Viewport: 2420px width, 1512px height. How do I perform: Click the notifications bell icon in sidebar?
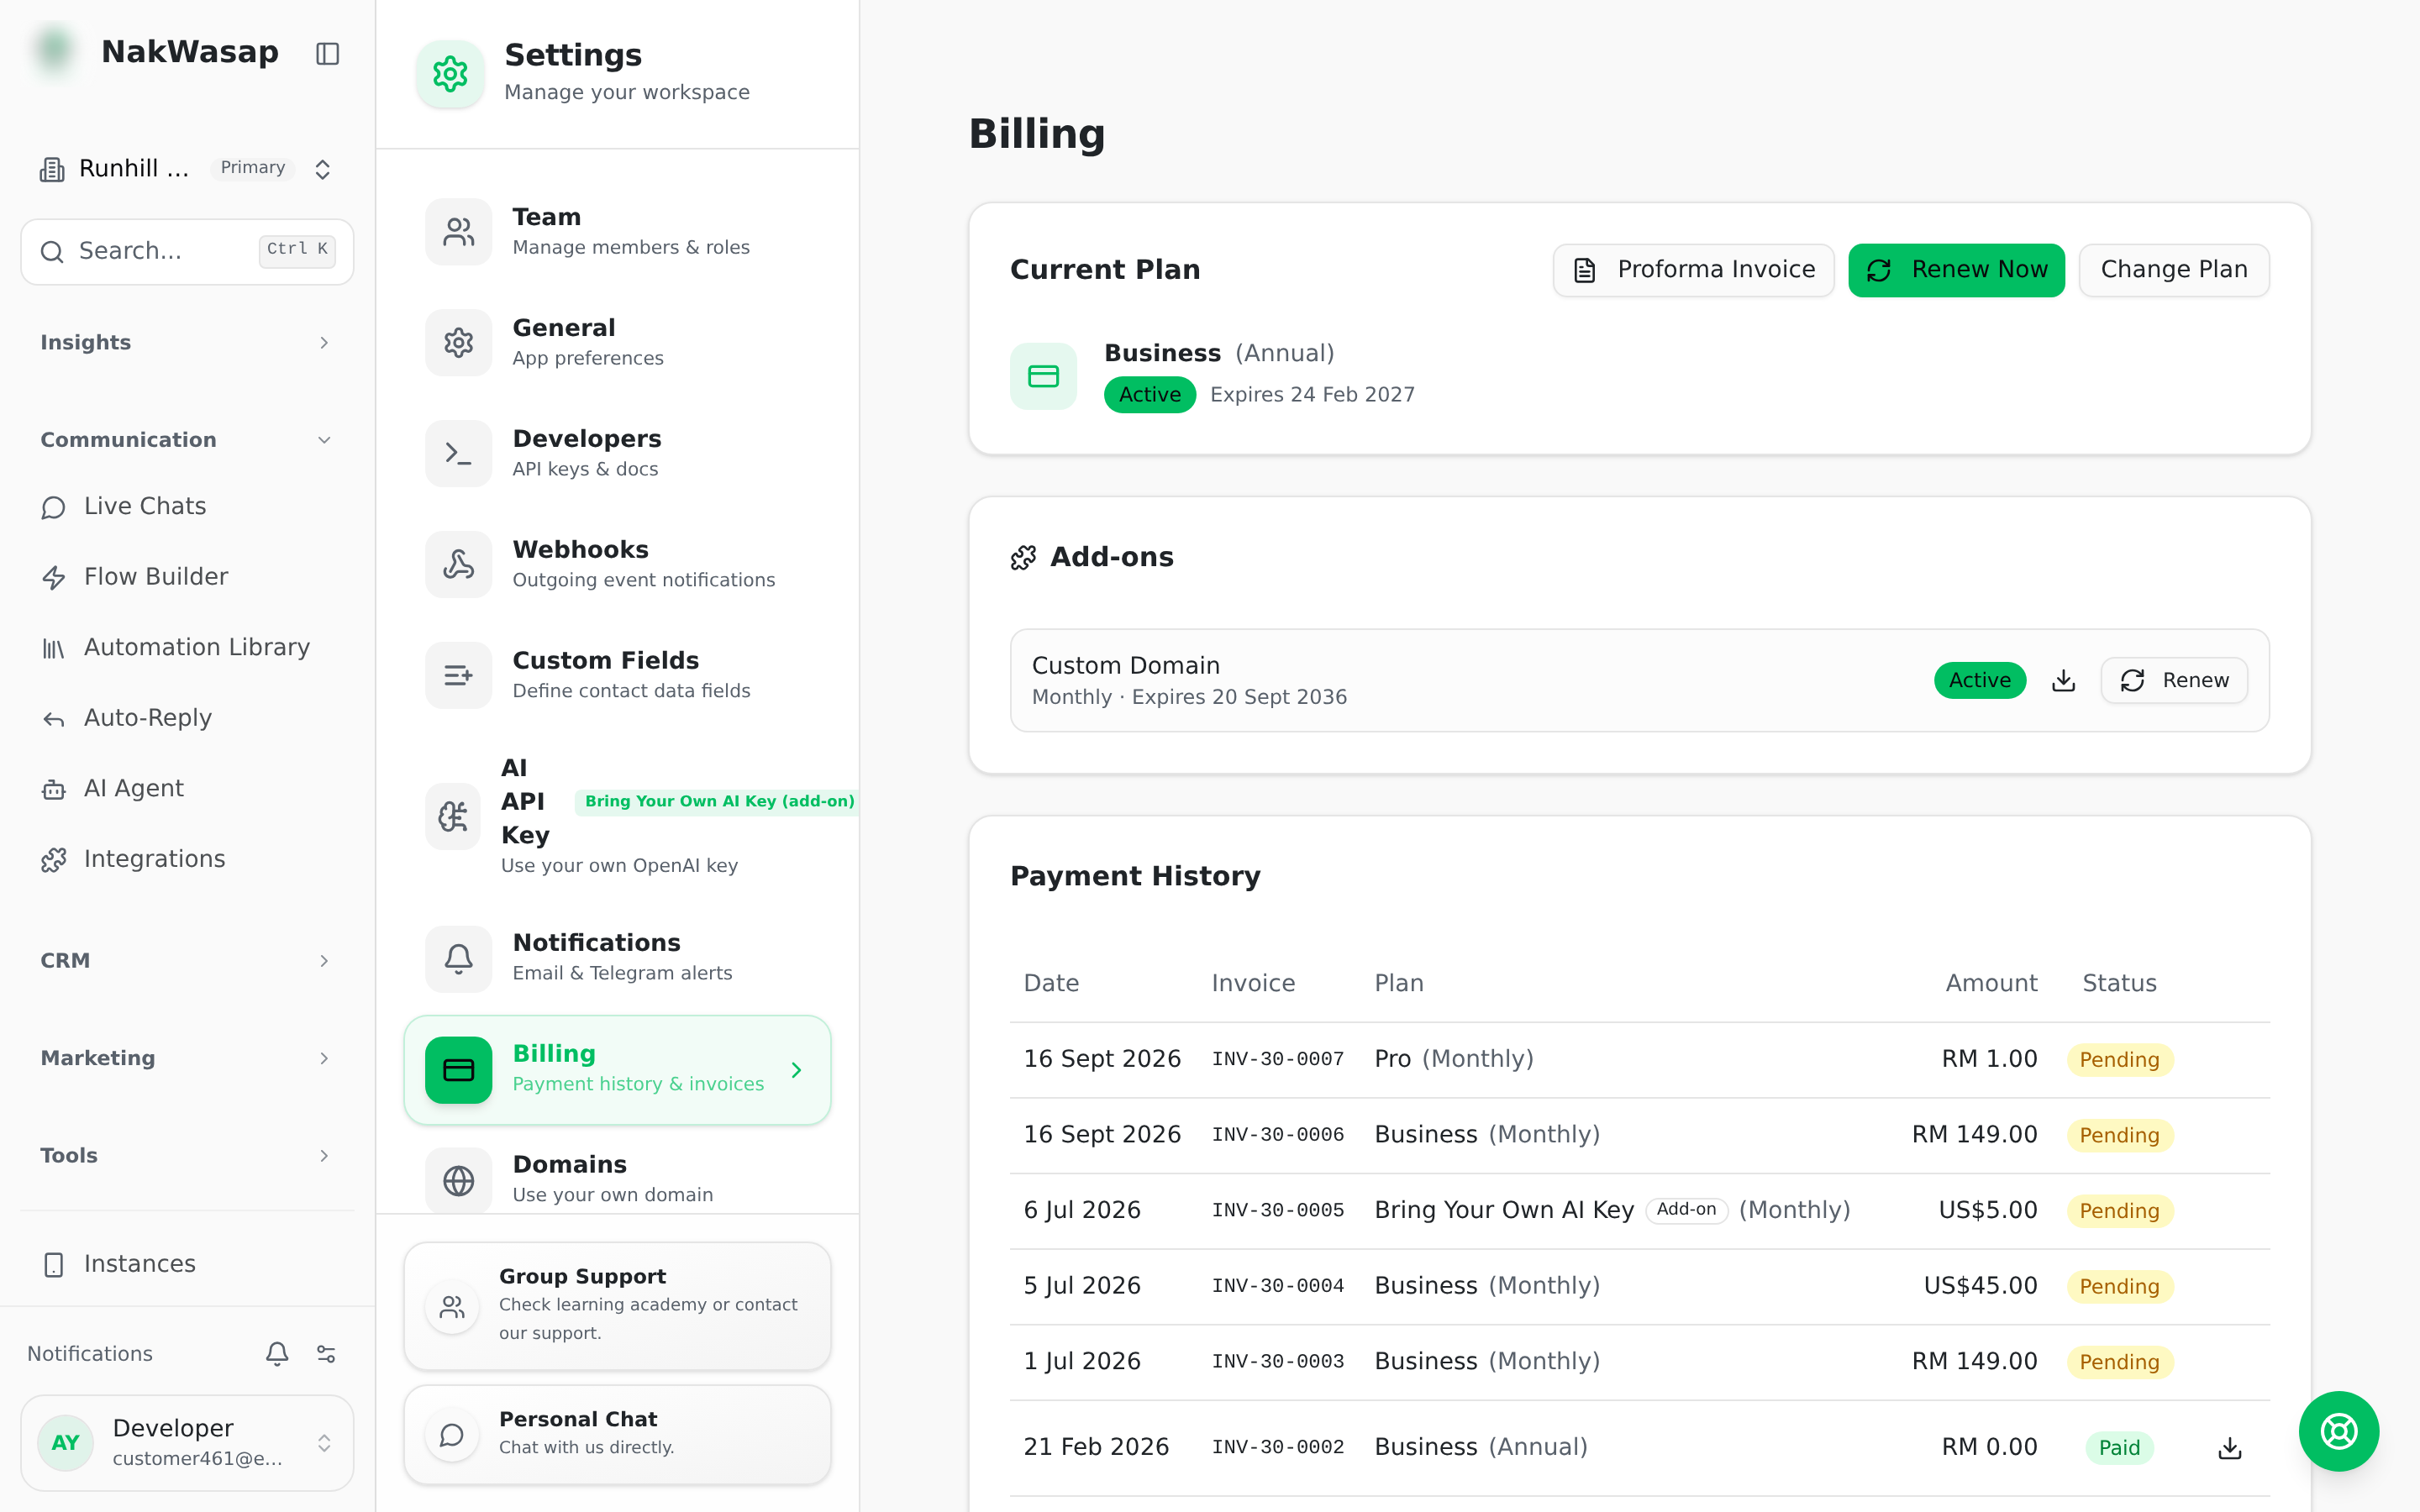pyautogui.click(x=277, y=1353)
